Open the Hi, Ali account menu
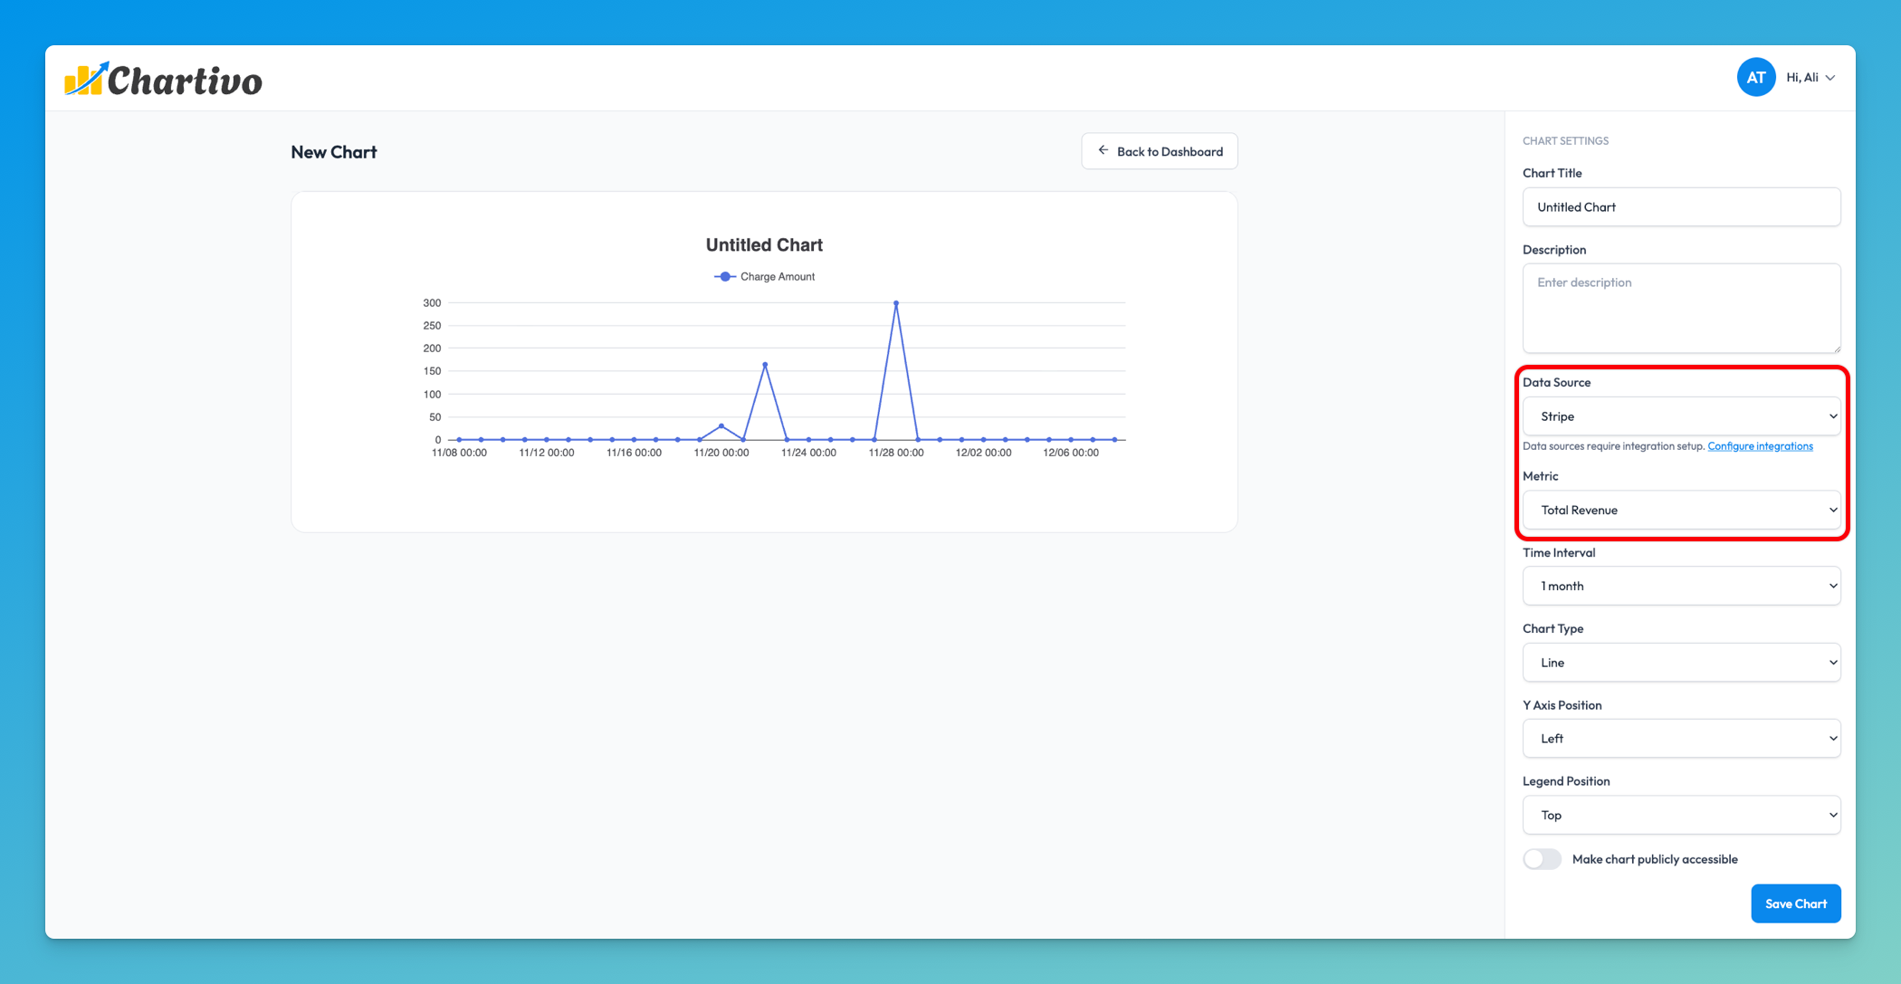 (x=1810, y=77)
